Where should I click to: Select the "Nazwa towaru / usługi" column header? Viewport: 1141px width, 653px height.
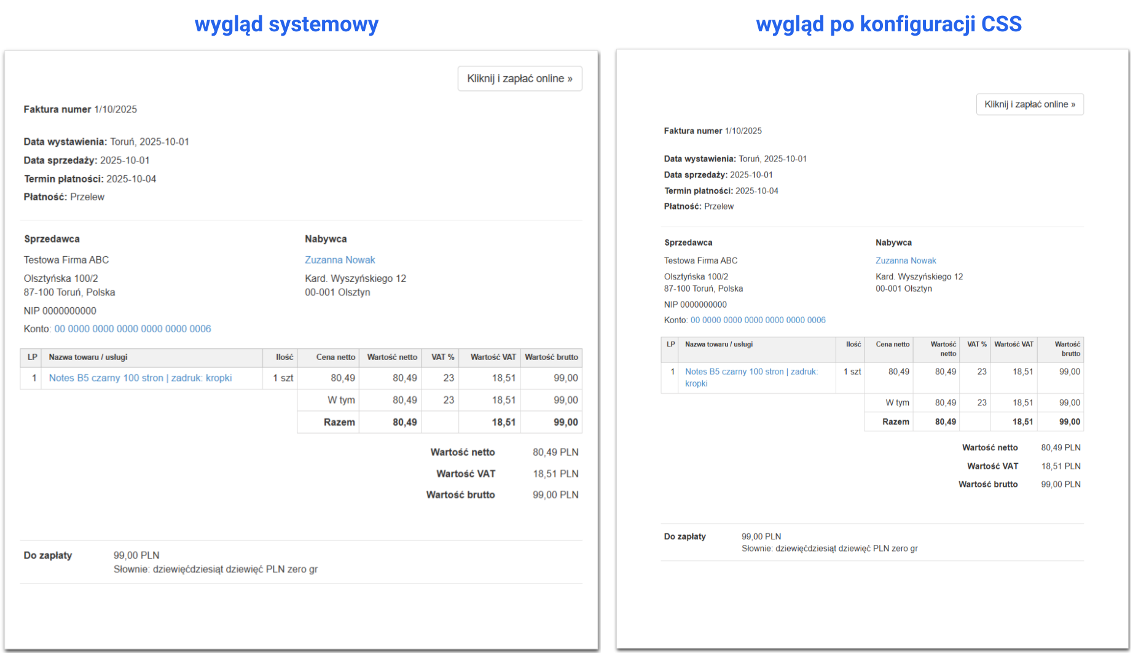[x=90, y=357]
